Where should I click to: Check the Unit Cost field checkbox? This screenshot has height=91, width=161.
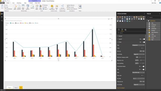149,36
